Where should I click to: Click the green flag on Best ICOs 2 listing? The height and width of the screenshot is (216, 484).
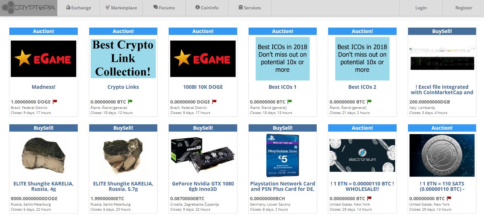pos(369,102)
